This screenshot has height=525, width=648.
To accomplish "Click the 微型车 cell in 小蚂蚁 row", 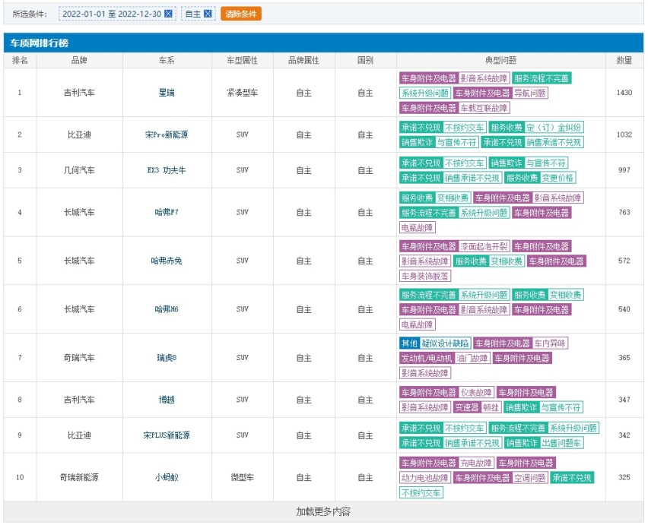I will pos(242,478).
